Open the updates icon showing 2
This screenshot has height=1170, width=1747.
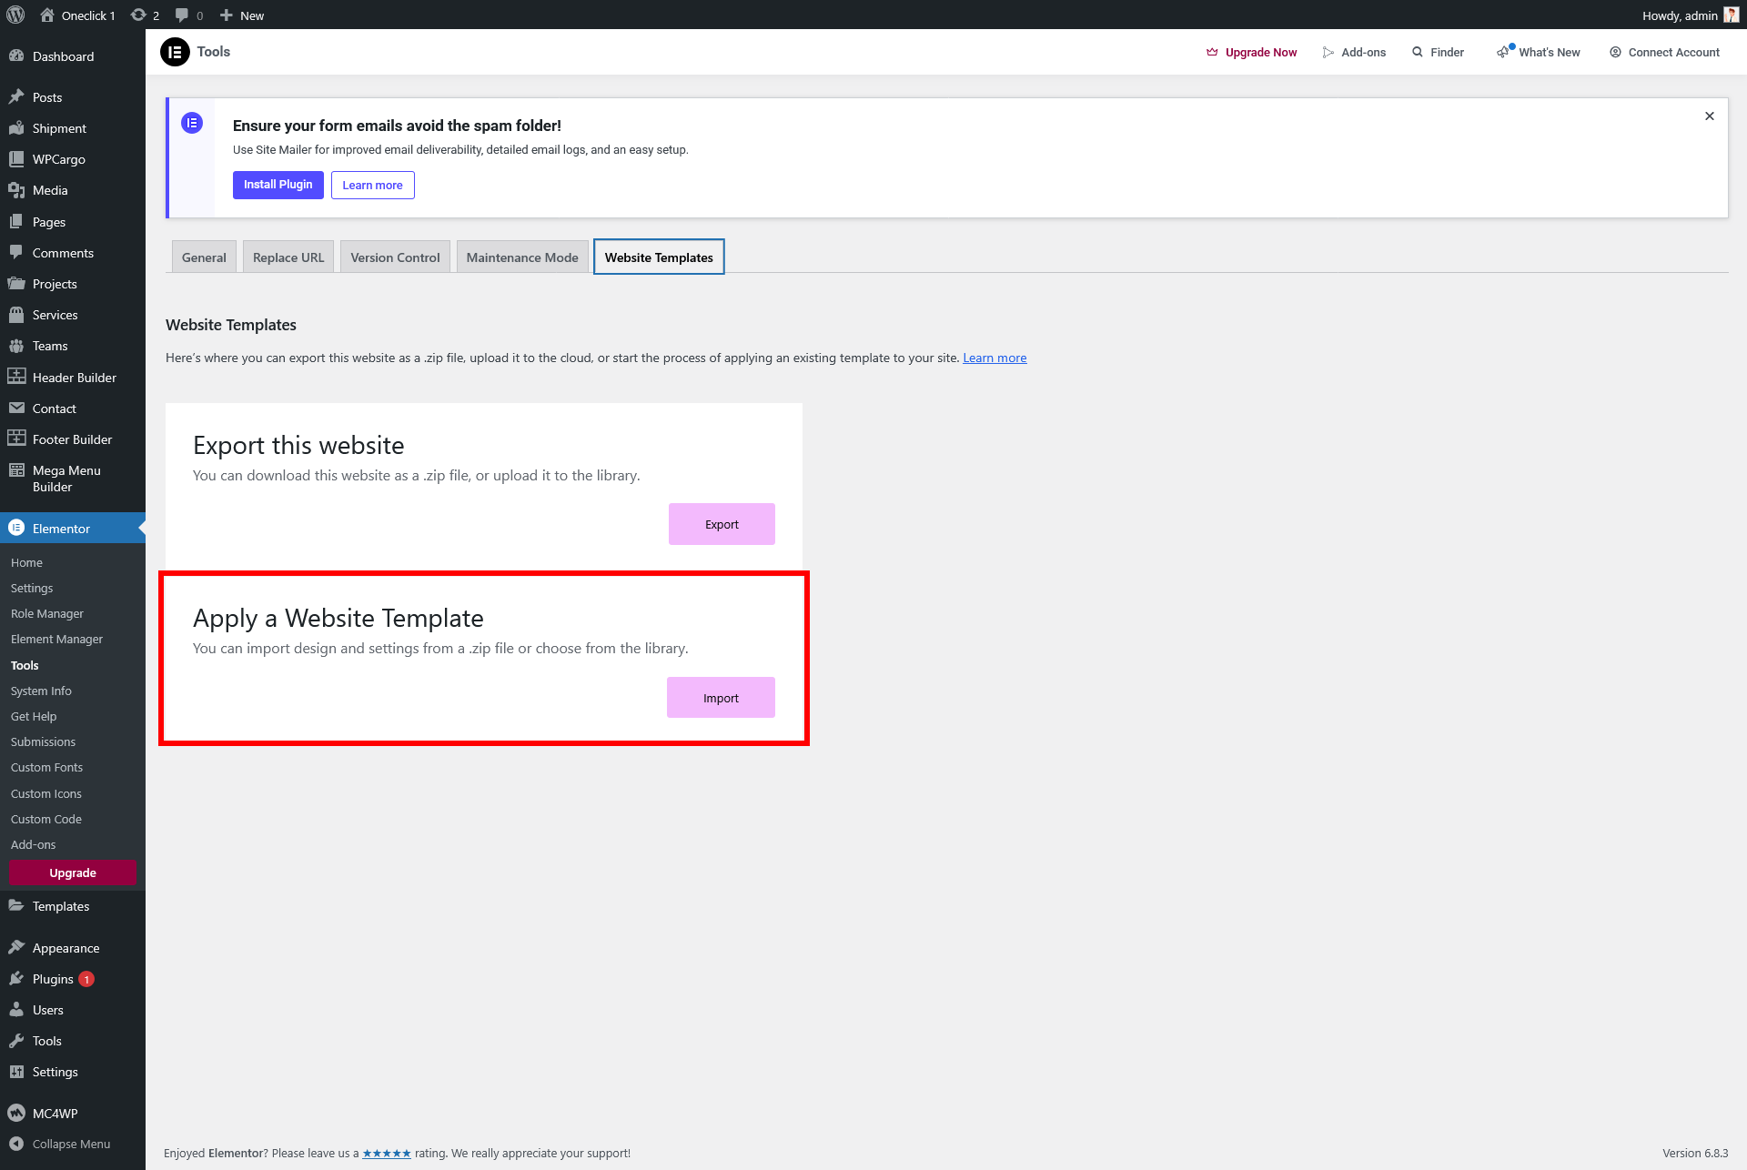click(145, 15)
